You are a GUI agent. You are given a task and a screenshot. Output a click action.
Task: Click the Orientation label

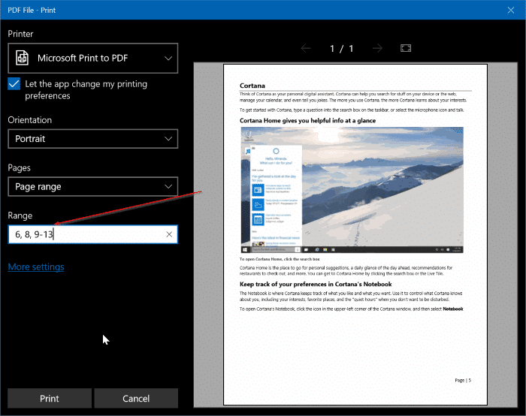pyautogui.click(x=30, y=120)
